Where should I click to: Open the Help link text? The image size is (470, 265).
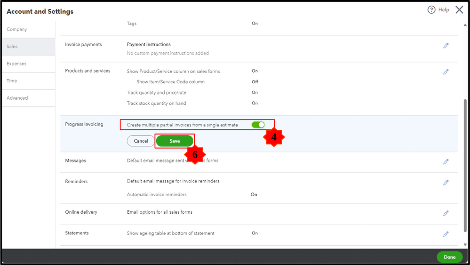click(x=444, y=10)
